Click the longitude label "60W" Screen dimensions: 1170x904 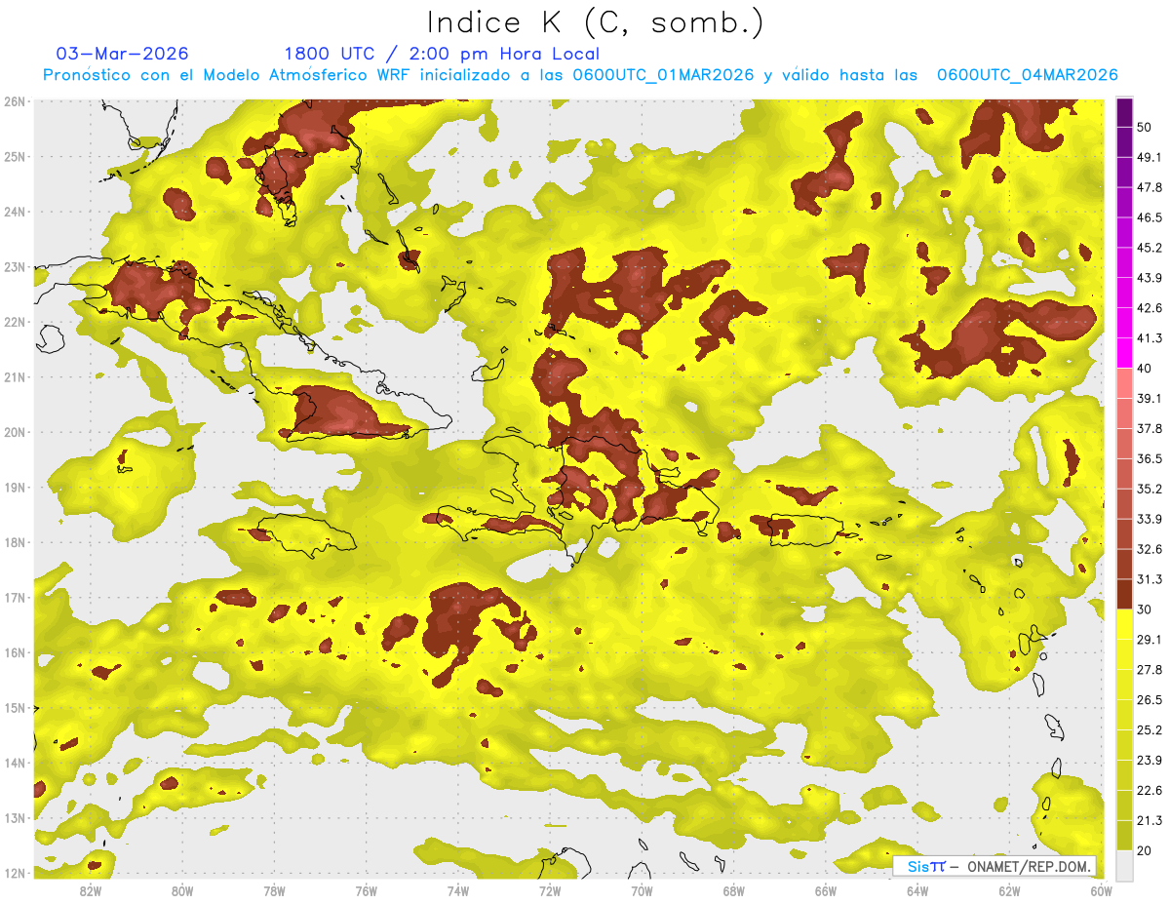[1101, 891]
